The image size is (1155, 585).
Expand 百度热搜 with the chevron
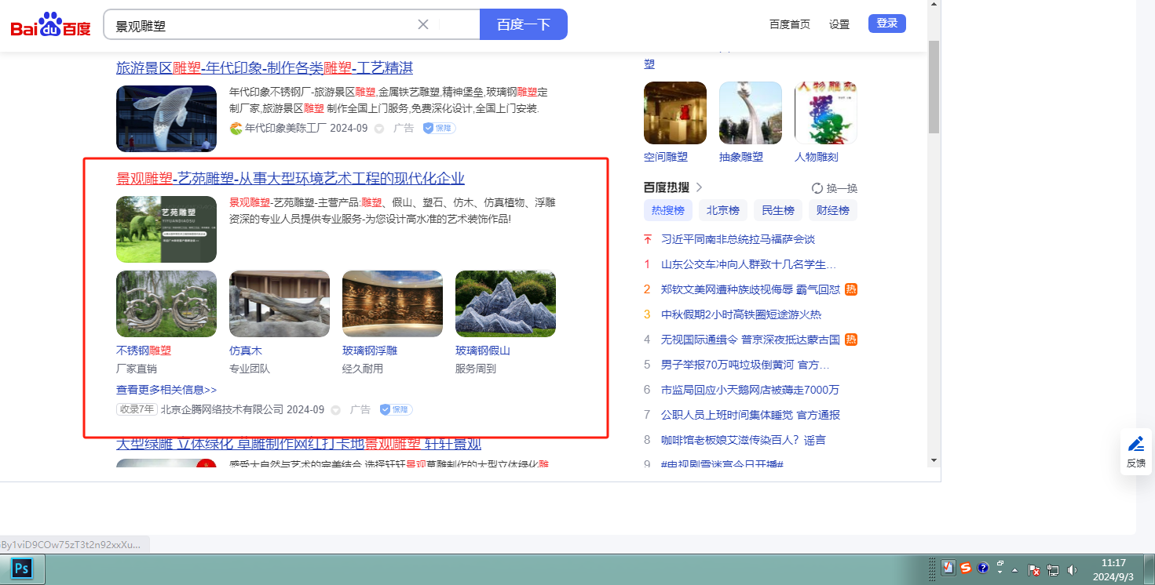(x=700, y=187)
